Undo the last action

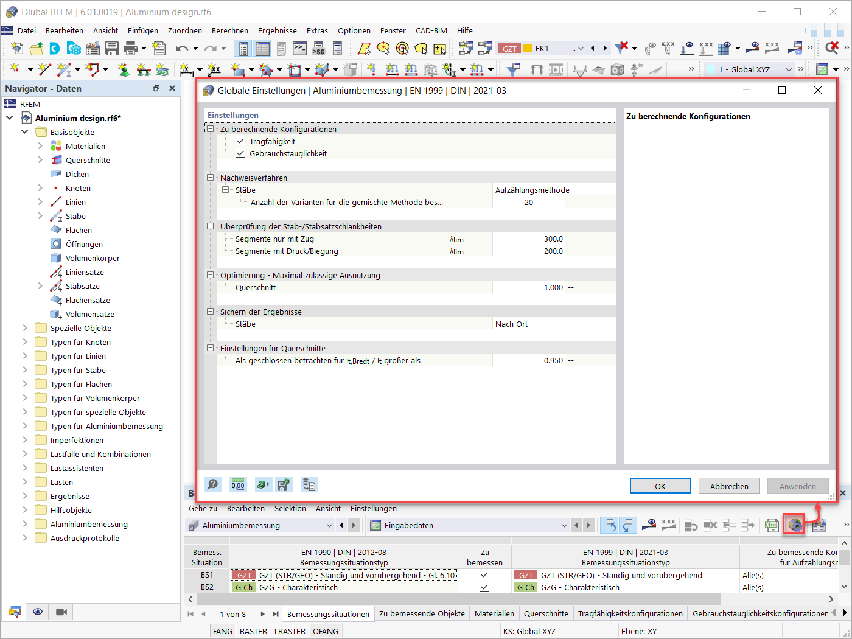point(181,49)
